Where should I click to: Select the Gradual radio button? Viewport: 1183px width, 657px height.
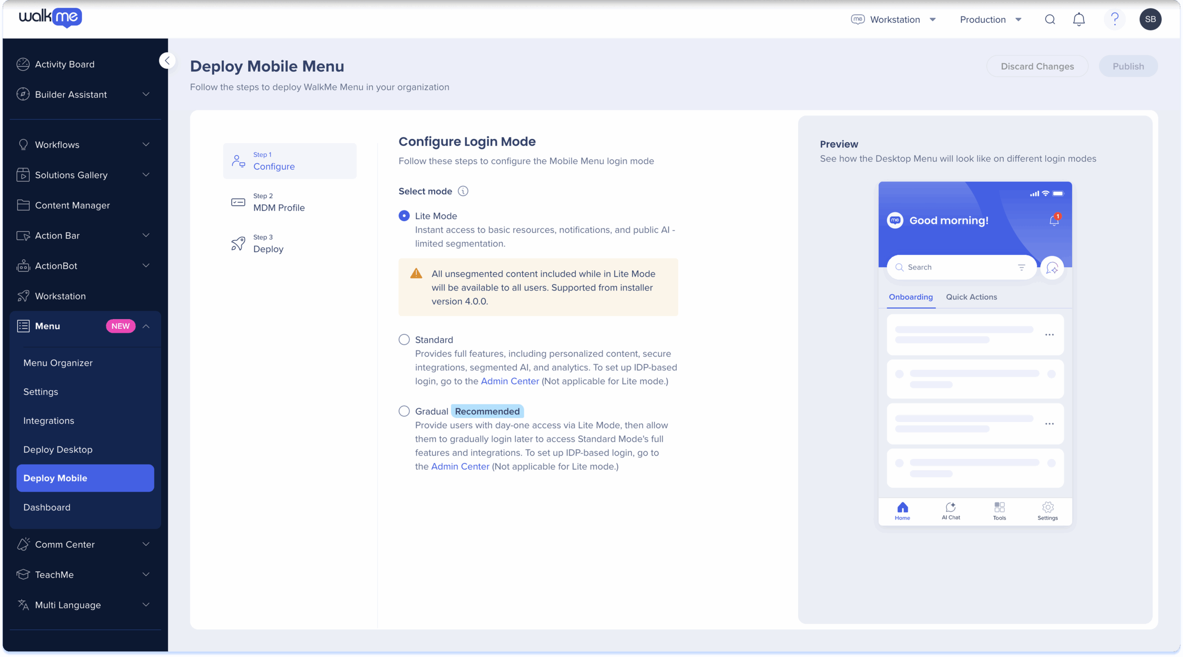click(404, 411)
